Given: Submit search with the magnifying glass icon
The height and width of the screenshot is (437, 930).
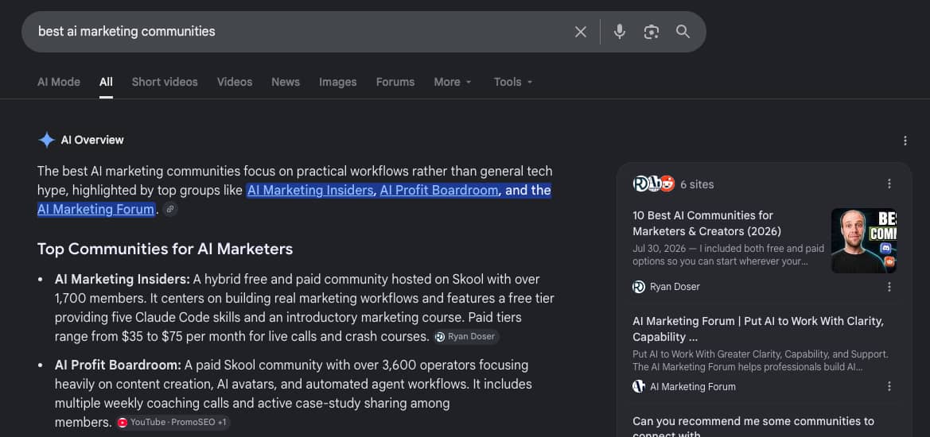Looking at the screenshot, I should pos(683,32).
